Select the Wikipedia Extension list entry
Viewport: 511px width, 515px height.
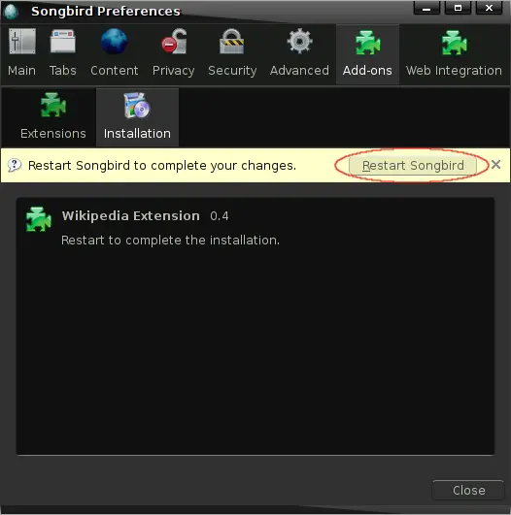[x=255, y=226]
